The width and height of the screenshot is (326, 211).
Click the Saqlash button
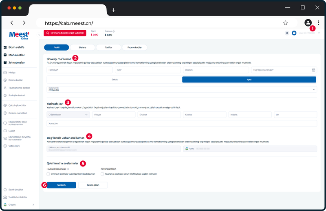point(62,185)
